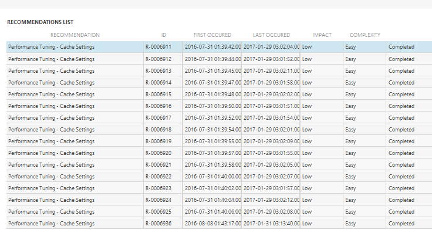
Task: Select recommendation ID R-0006921
Action: click(x=158, y=165)
